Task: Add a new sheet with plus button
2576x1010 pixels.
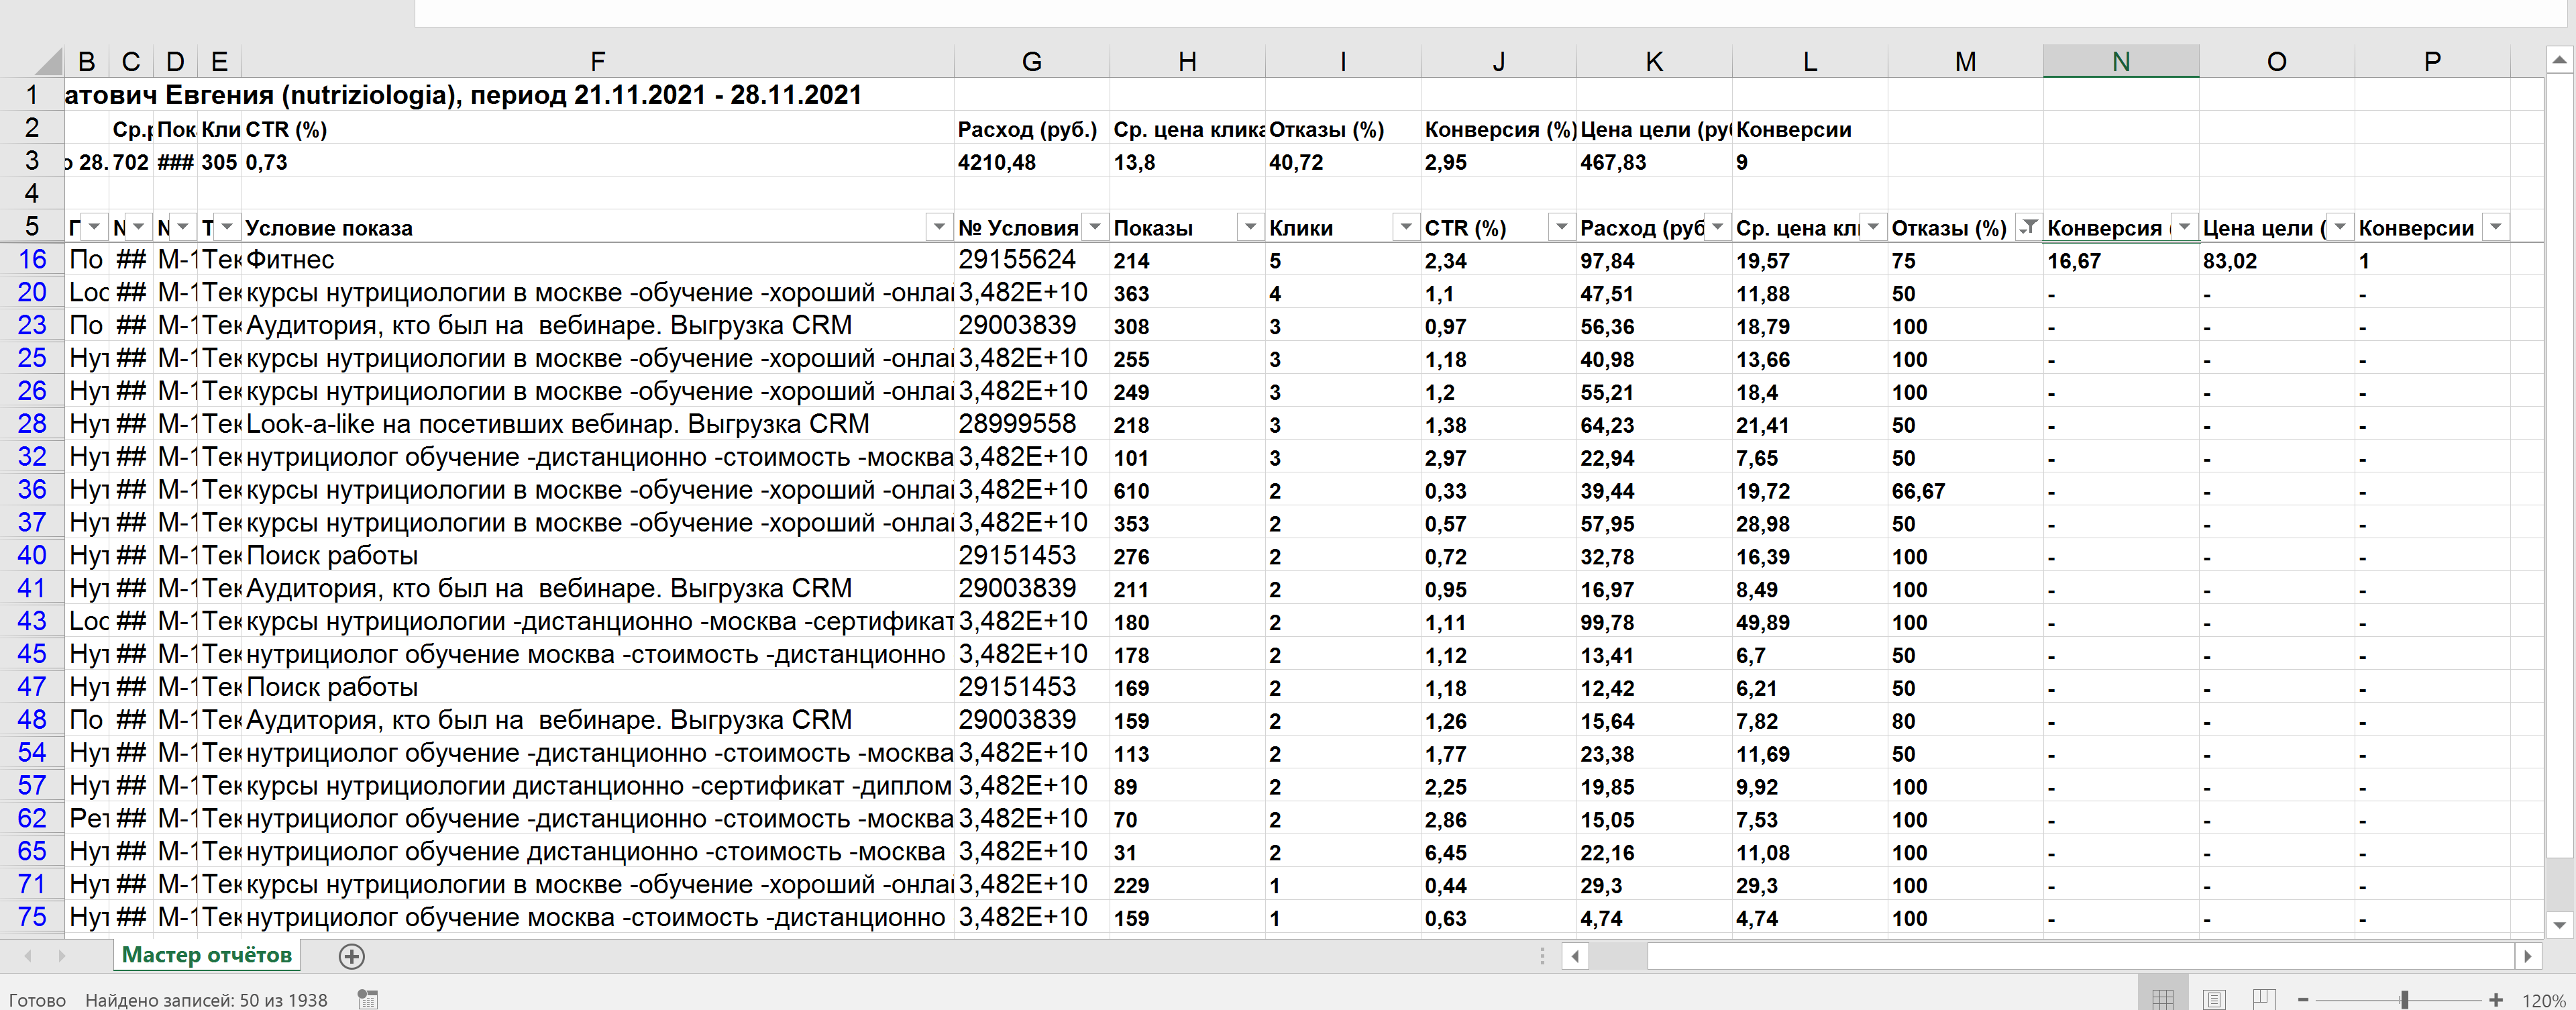Action: click(x=351, y=956)
